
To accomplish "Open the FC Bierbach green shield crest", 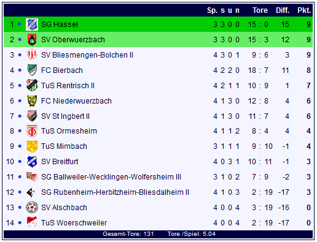I will click(32, 70).
